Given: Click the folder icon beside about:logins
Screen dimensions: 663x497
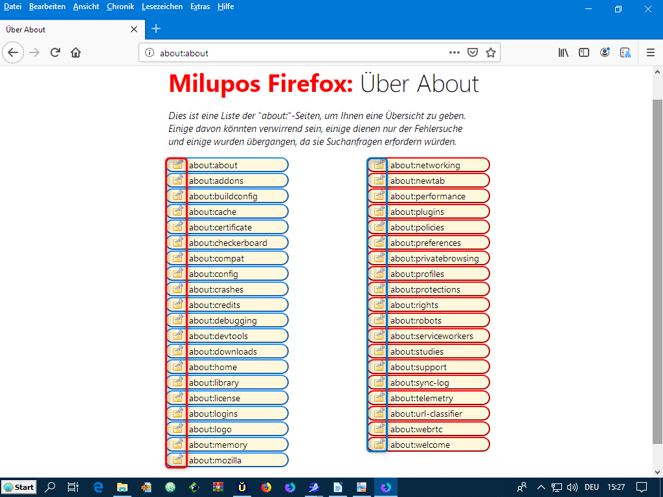Looking at the screenshot, I should [177, 412].
